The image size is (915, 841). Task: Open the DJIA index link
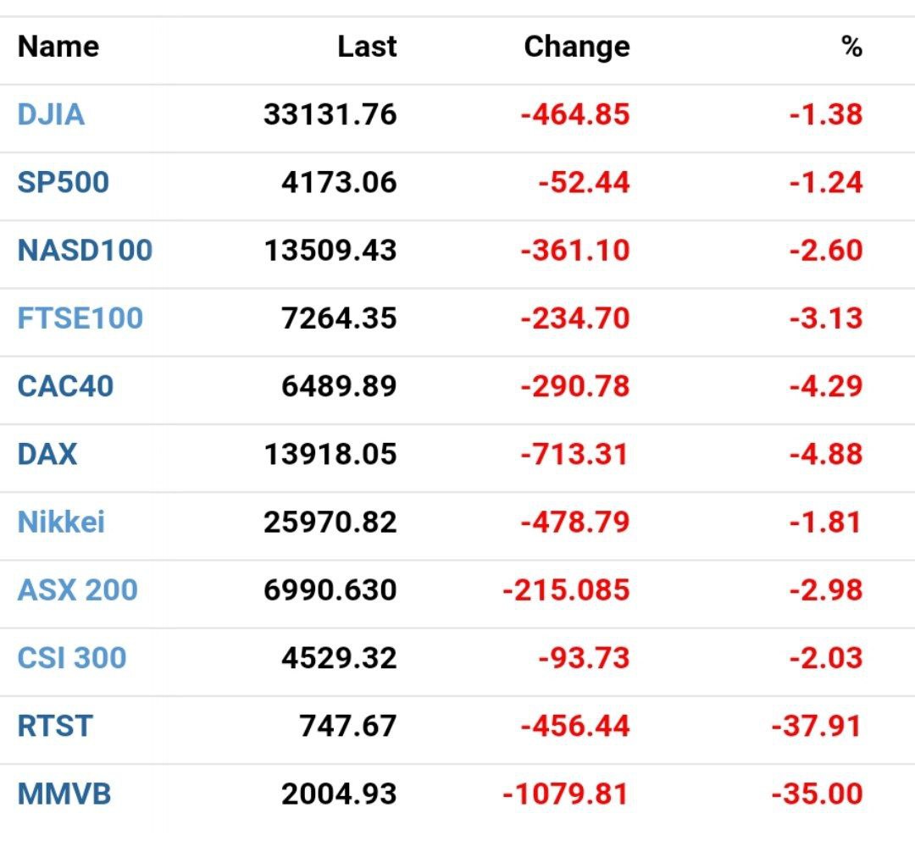pyautogui.click(x=51, y=114)
